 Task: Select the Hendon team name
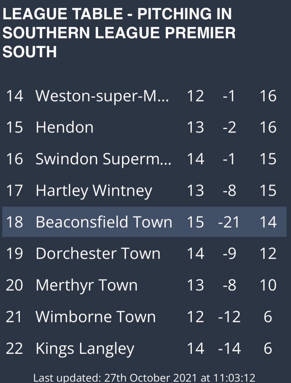point(64,128)
